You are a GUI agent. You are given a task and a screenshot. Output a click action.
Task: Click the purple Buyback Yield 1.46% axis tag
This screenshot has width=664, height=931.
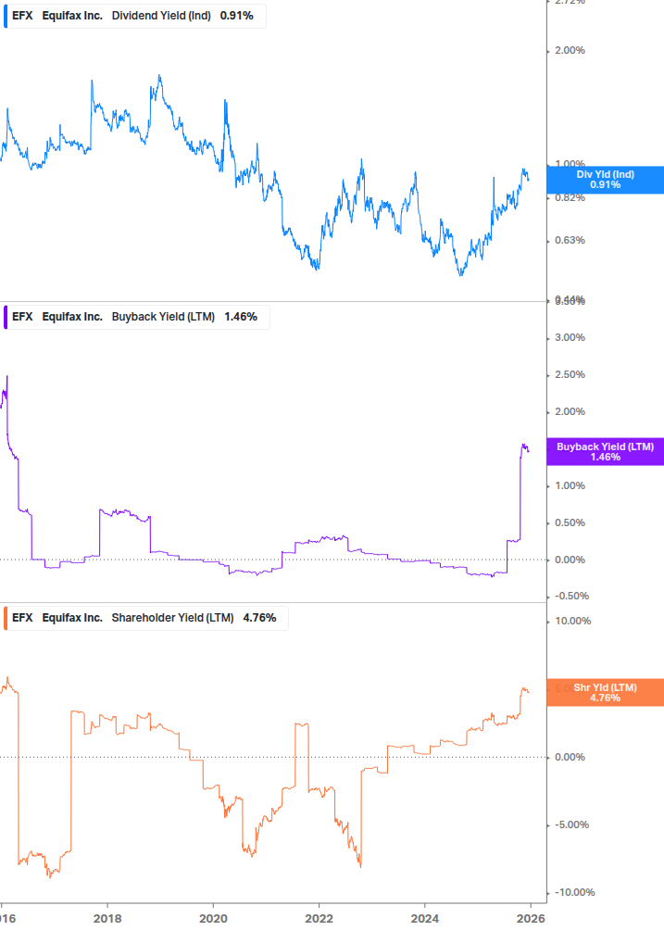[x=606, y=452]
